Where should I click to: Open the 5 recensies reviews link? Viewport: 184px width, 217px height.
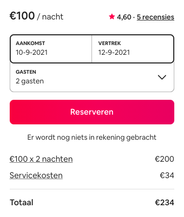155,17
